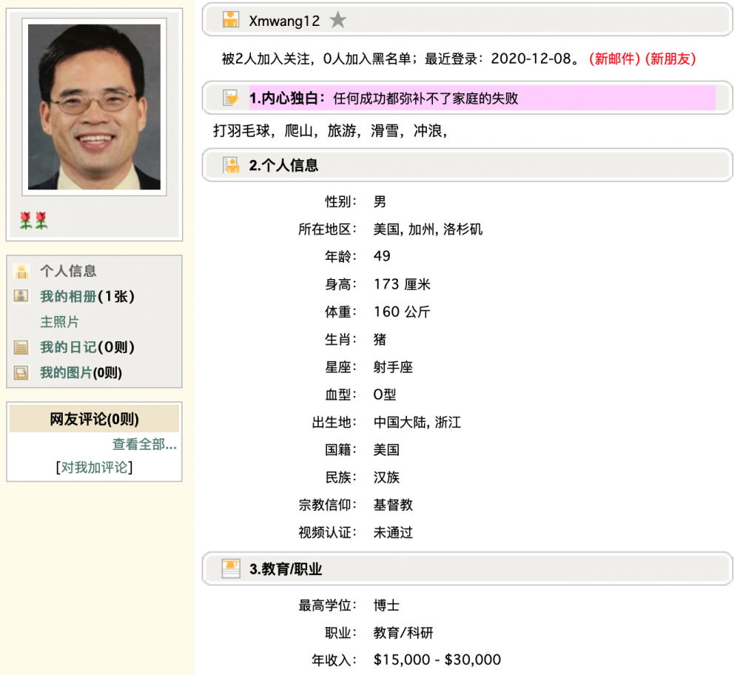This screenshot has width=740, height=675.
Task: Click the main profile photo
Action: (x=94, y=107)
